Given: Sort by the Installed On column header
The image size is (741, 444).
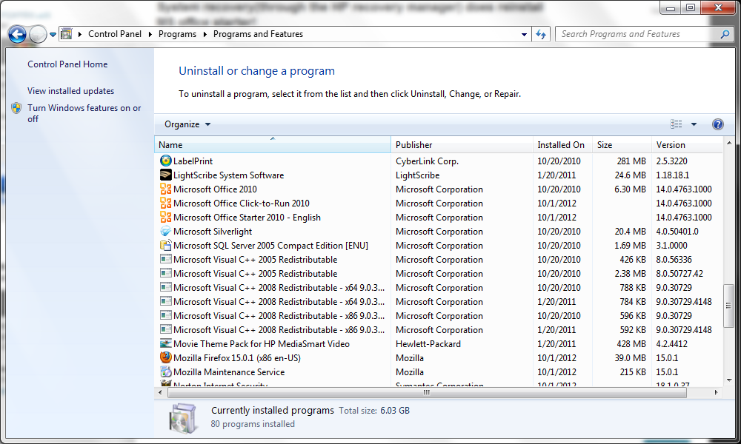Looking at the screenshot, I should [562, 145].
